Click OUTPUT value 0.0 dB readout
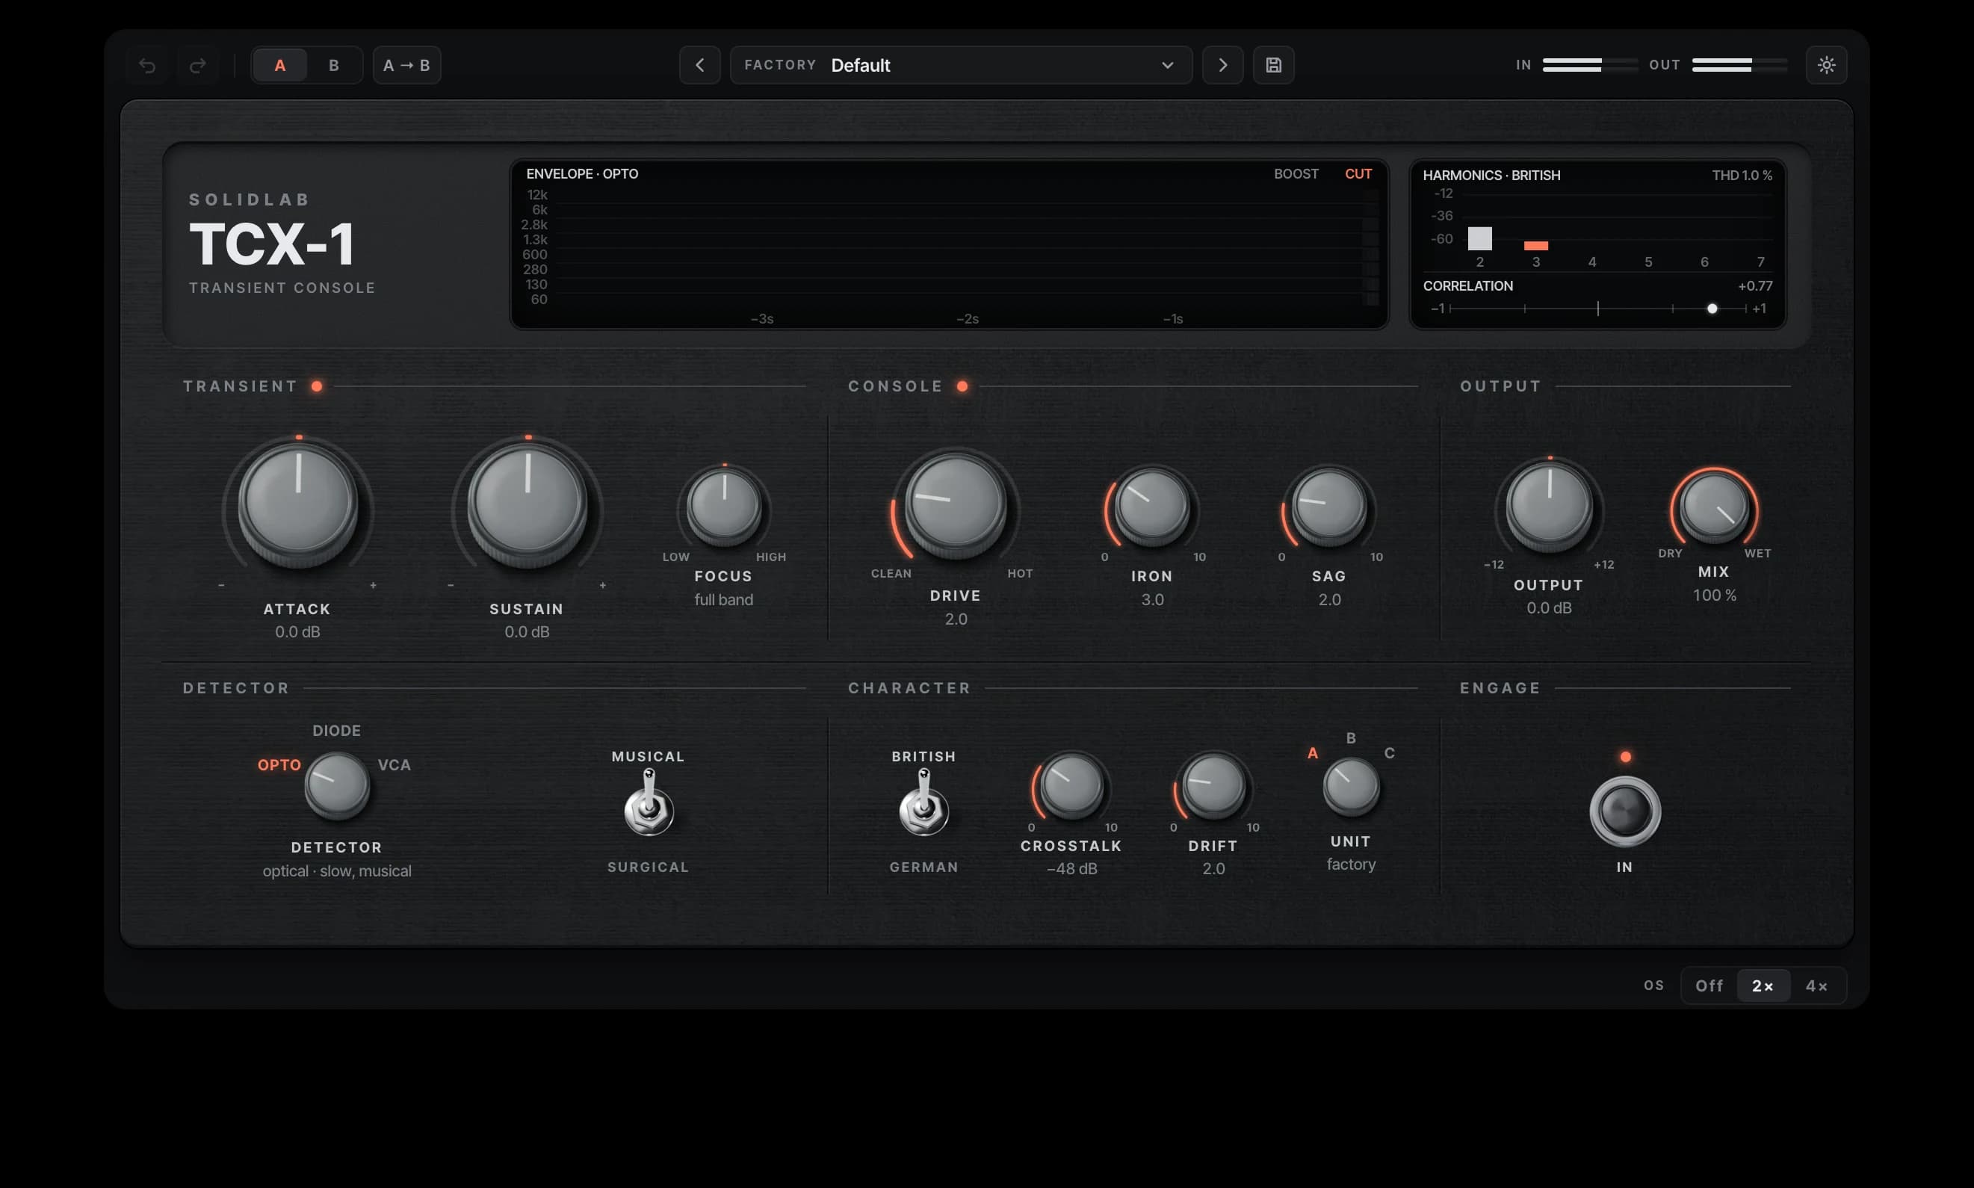This screenshot has height=1188, width=1974. tap(1549, 607)
